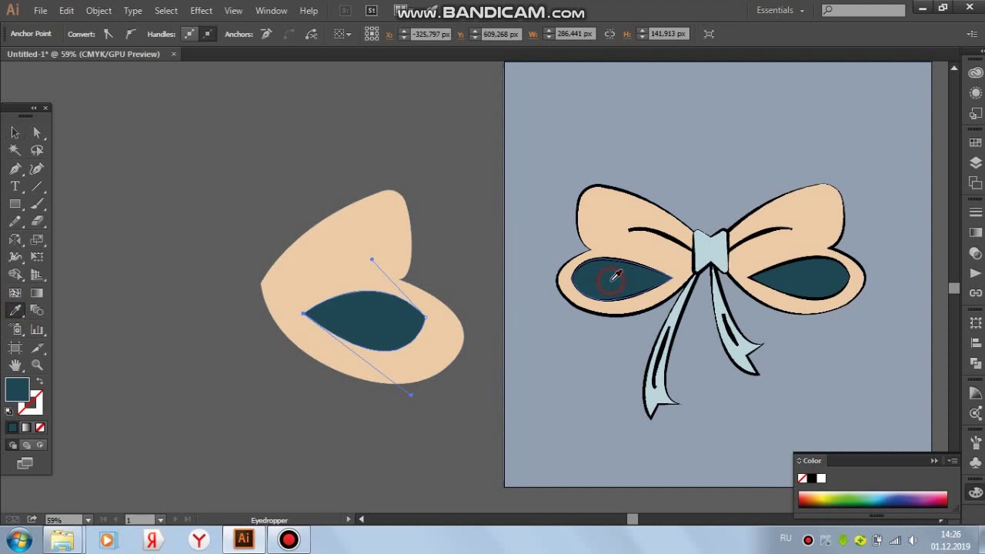Select the Gradient tool

(x=37, y=292)
